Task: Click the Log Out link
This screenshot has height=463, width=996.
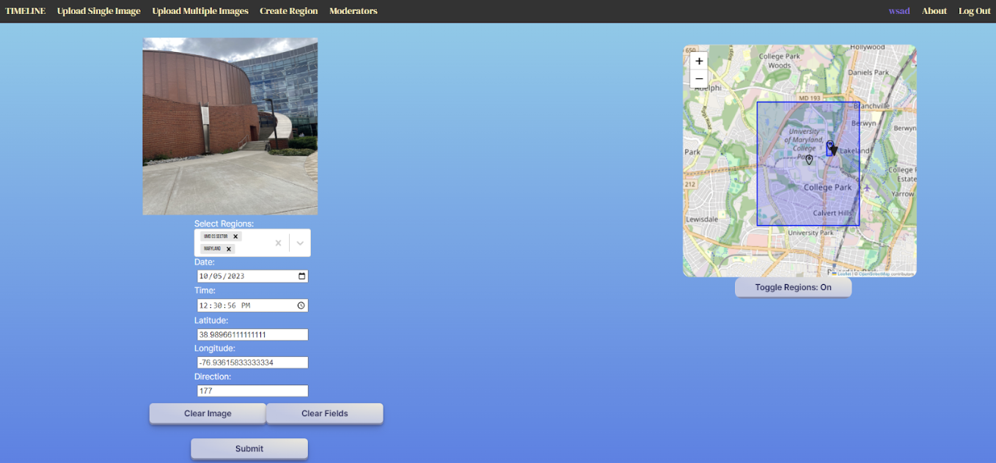Action: coord(974,11)
